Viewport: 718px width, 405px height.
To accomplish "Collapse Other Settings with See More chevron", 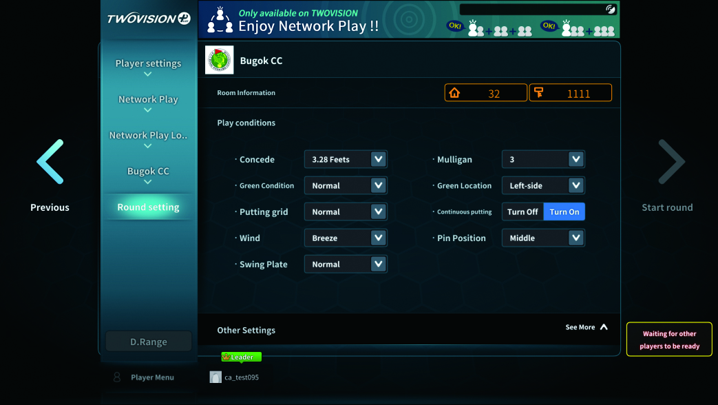I will [604, 327].
